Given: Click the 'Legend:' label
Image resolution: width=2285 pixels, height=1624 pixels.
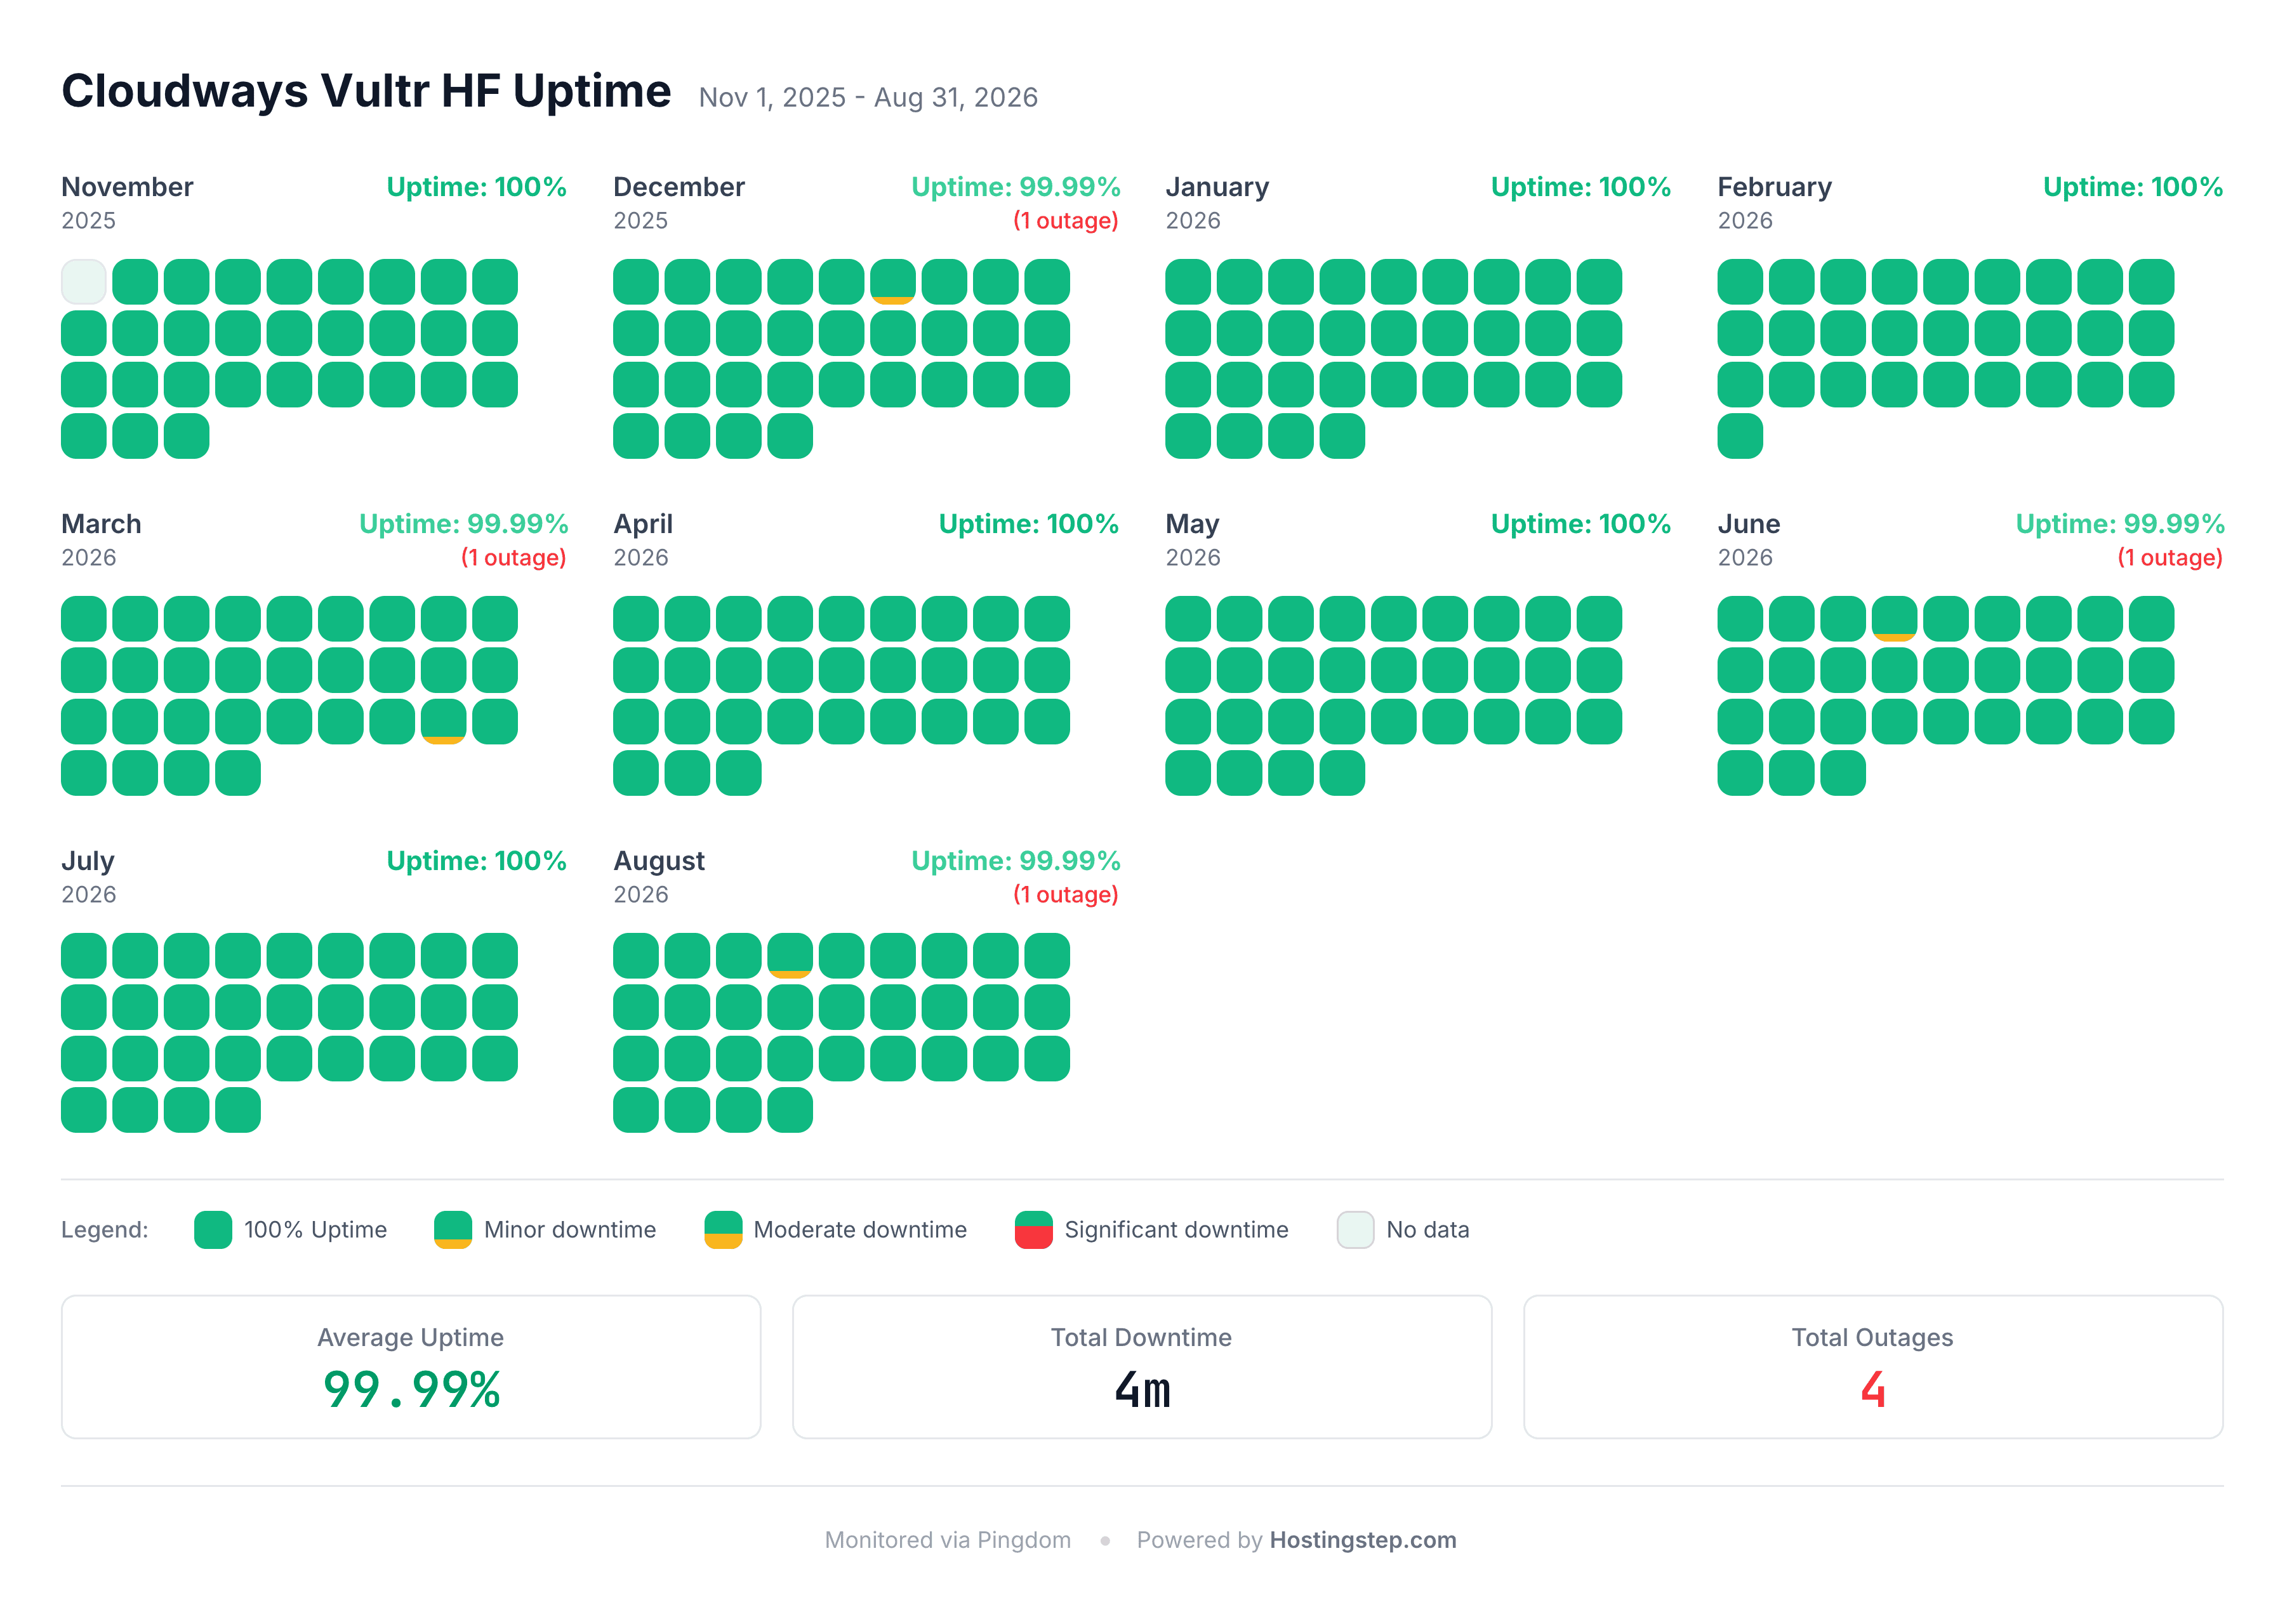Looking at the screenshot, I should [104, 1230].
